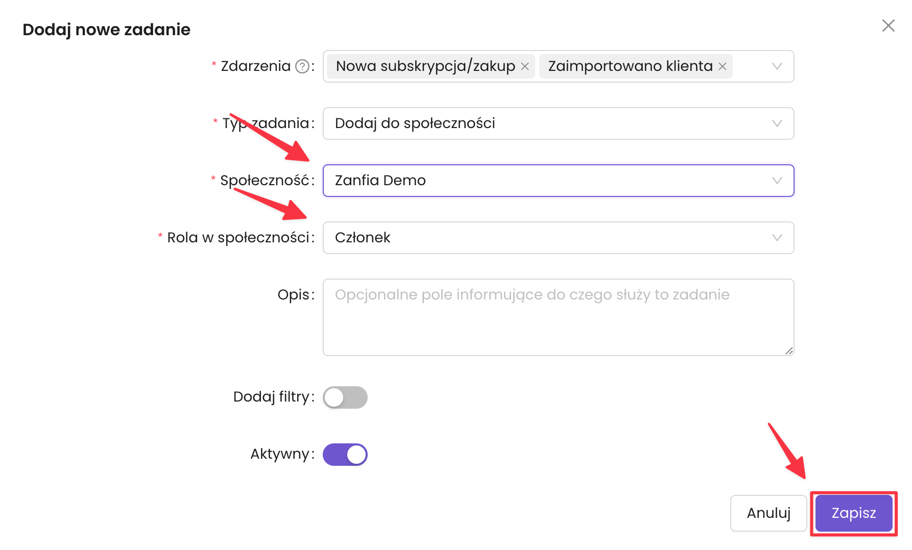Select the Nowa subskrypcja/zakup tag text
912x550 pixels.
(x=425, y=66)
